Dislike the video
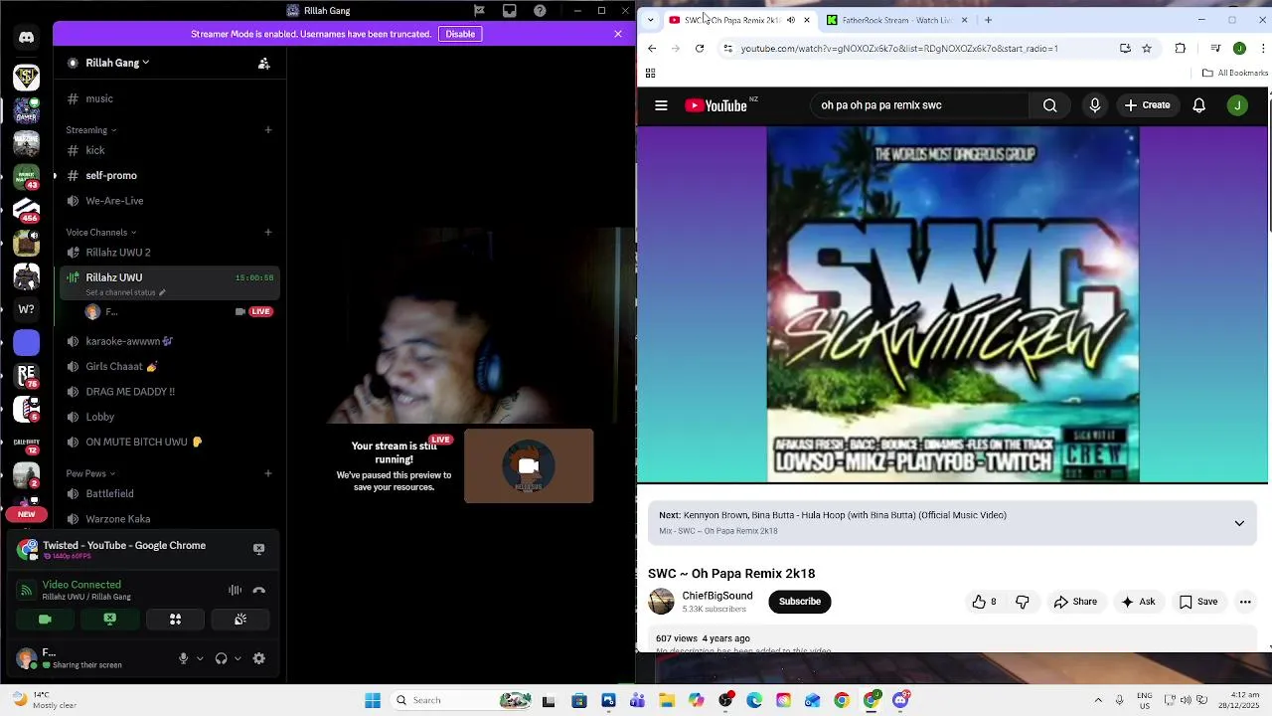1272x716 pixels. [x=1023, y=602]
